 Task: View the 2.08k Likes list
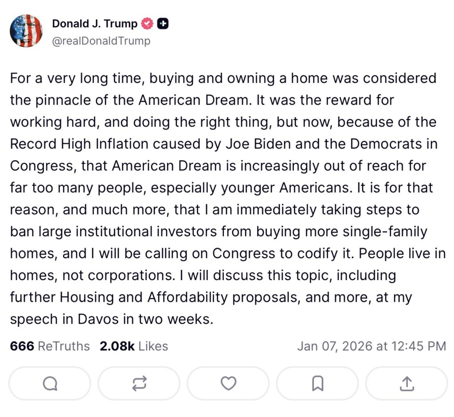(x=134, y=346)
